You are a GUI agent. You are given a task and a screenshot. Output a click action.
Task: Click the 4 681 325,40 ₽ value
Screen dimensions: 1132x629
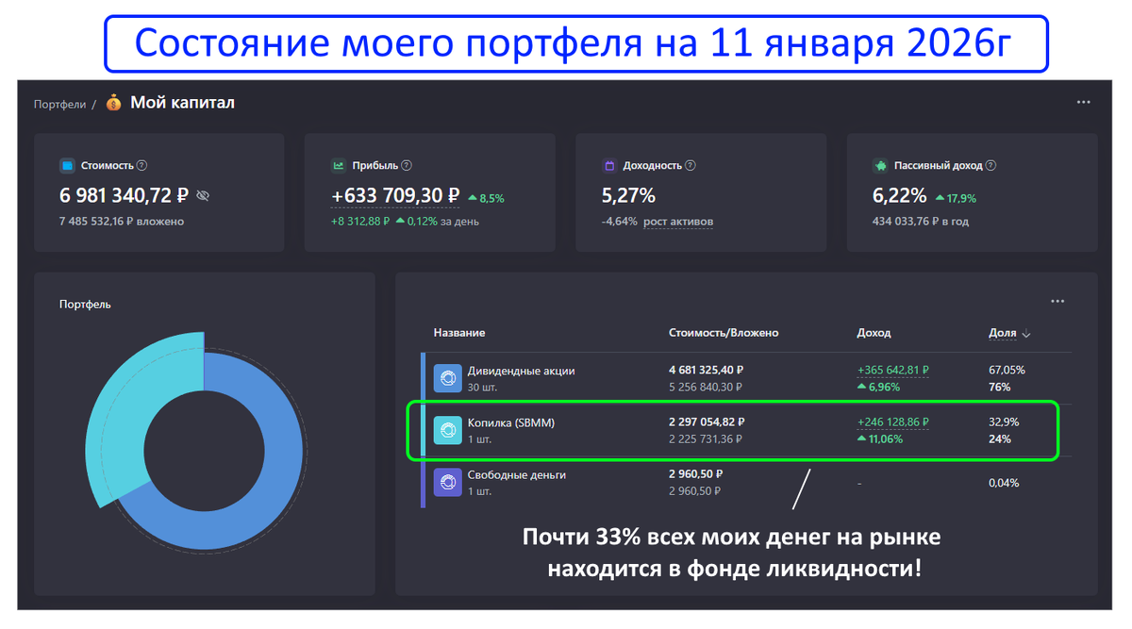tap(707, 371)
